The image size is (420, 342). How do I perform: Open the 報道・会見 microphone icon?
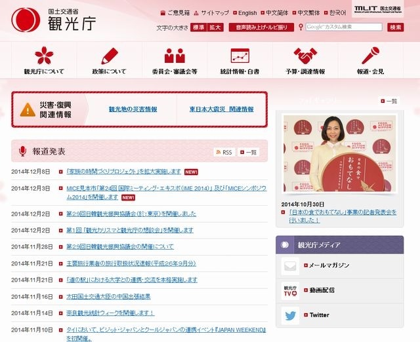coord(370,55)
